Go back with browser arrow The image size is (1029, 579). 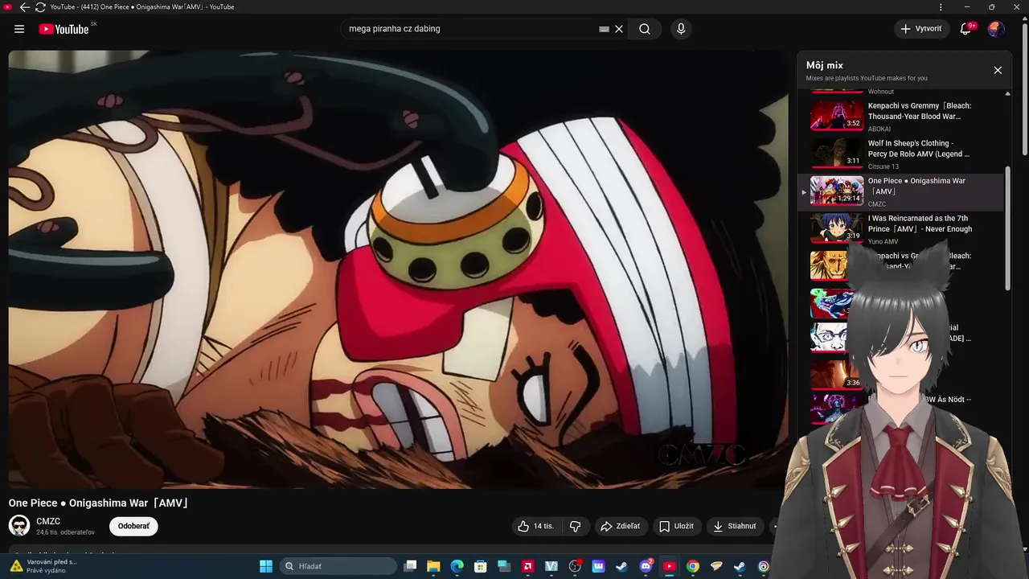point(24,7)
